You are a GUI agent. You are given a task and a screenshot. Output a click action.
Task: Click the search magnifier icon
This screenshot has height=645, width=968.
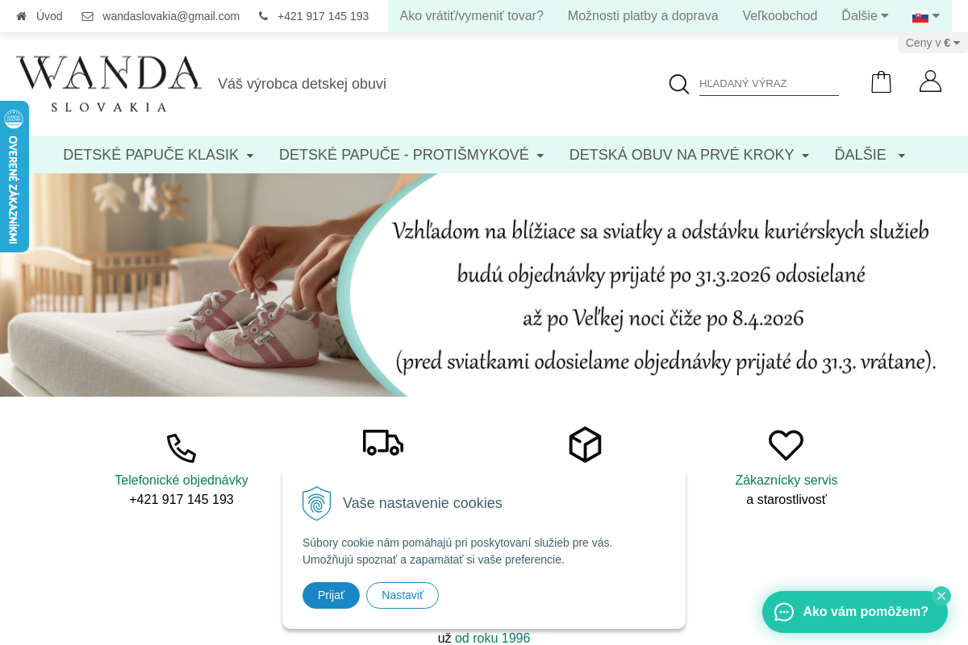(x=679, y=84)
